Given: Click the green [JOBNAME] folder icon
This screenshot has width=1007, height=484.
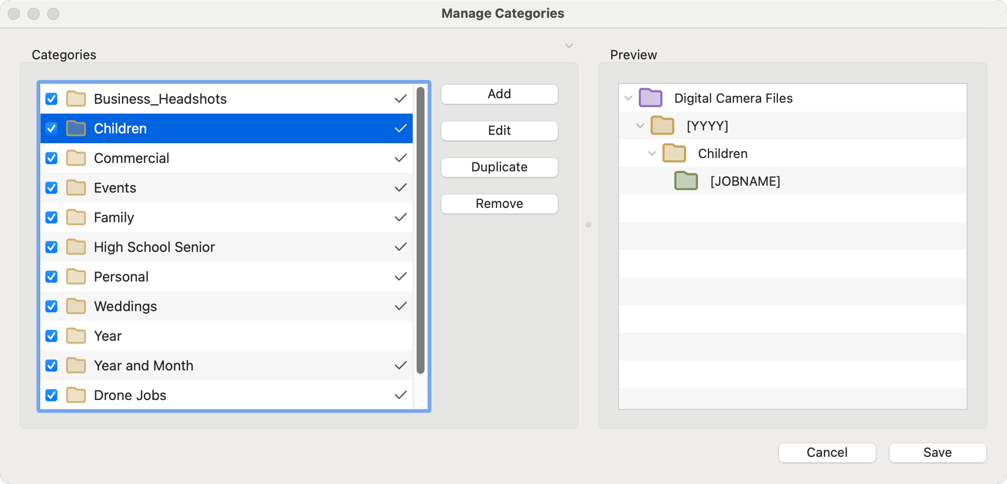Looking at the screenshot, I should coord(686,181).
